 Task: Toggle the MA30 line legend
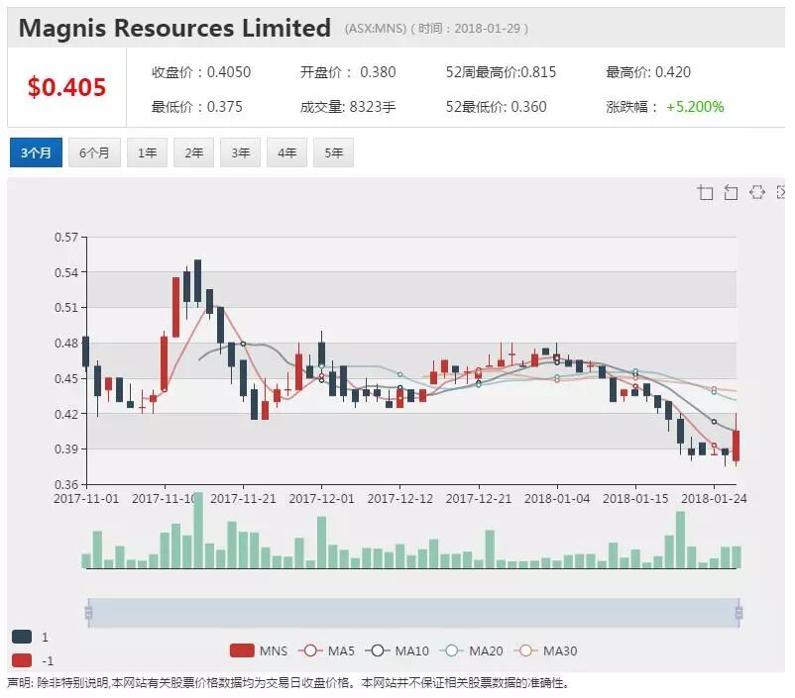point(545,650)
